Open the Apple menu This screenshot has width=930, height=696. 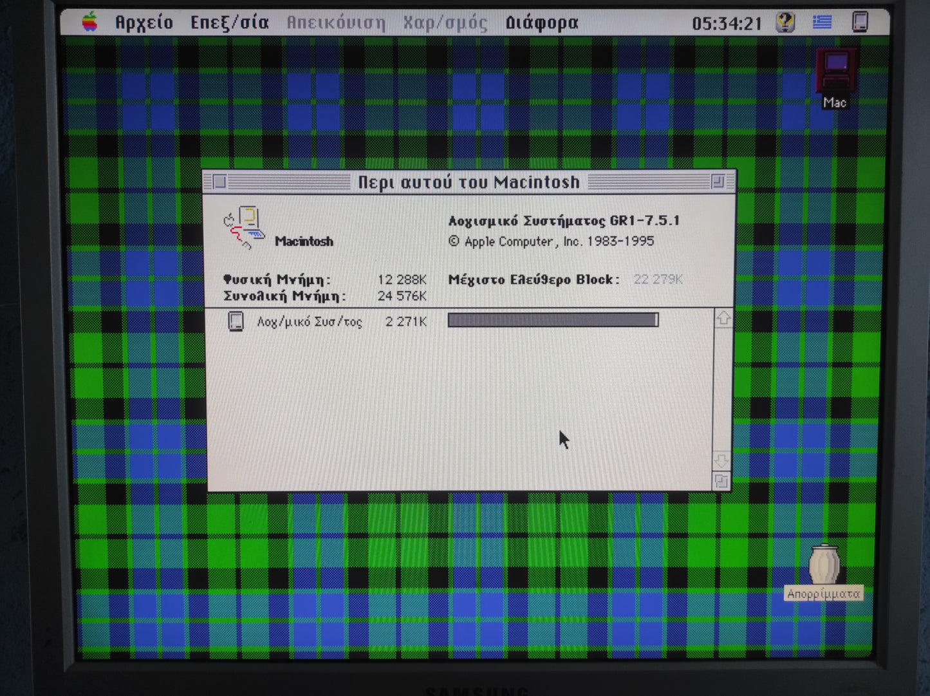click(90, 23)
